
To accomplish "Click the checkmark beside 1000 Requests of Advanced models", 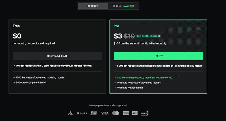I will [14, 78].
